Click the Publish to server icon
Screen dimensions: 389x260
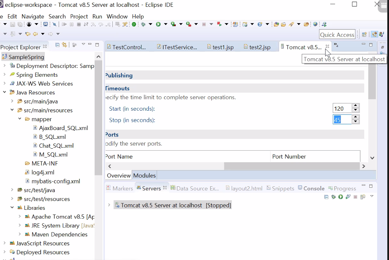click(x=363, y=197)
